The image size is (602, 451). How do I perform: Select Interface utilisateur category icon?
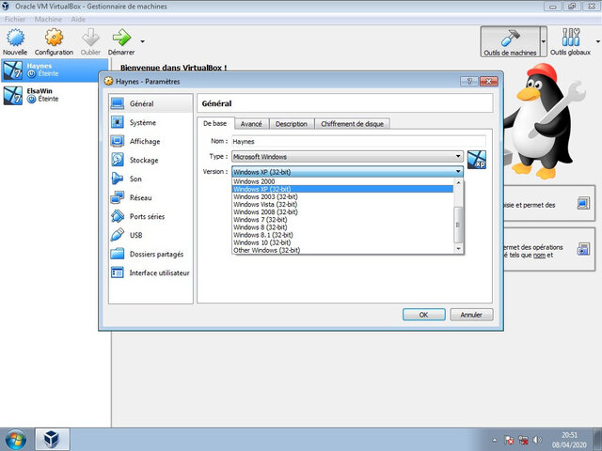pos(117,272)
